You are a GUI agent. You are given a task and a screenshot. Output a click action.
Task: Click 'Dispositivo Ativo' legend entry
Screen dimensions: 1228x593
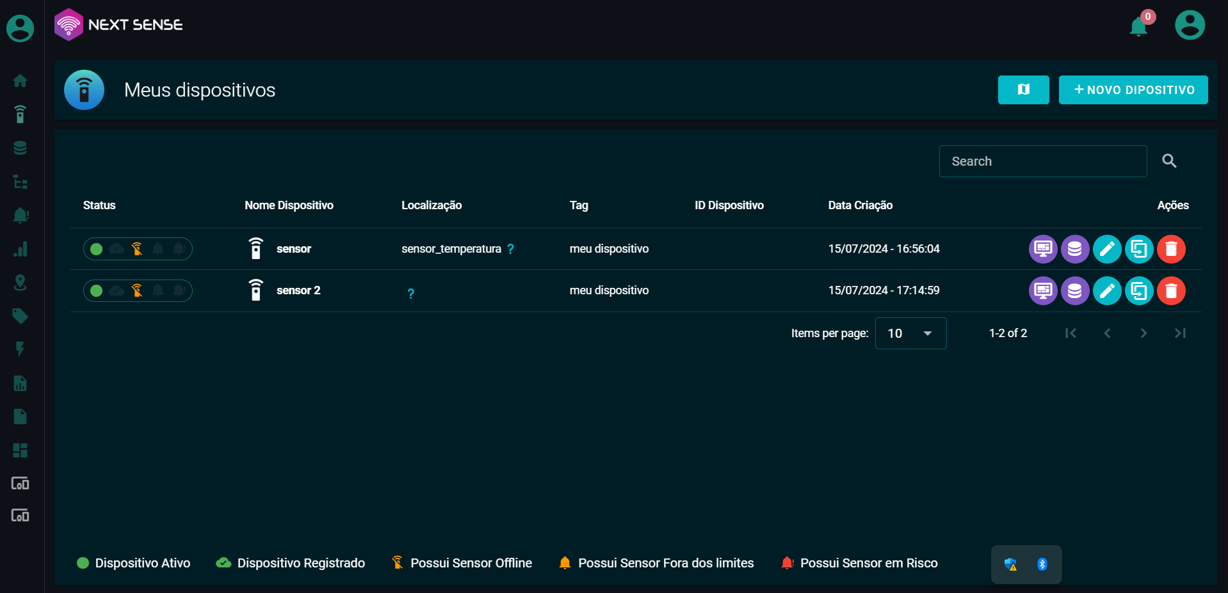tap(134, 563)
